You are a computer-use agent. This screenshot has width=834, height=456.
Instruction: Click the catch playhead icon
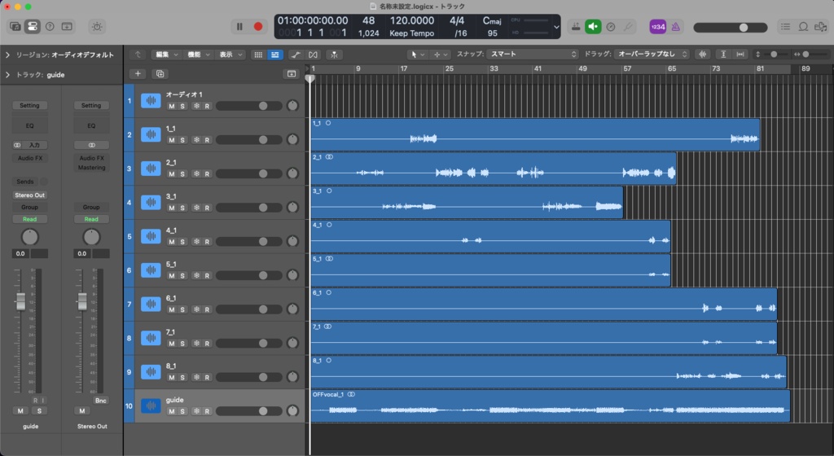click(334, 55)
